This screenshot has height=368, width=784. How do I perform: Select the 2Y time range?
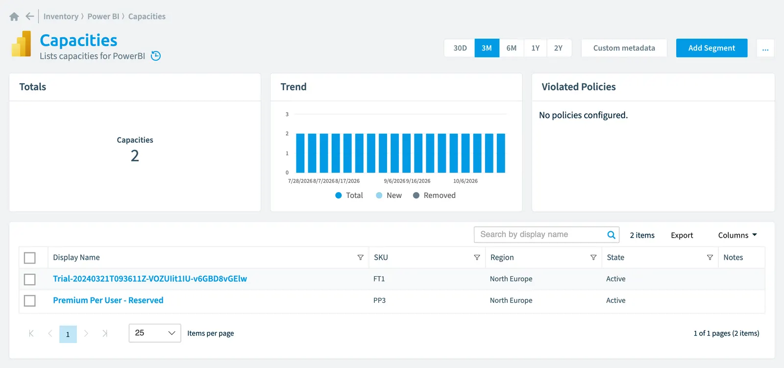click(x=559, y=48)
